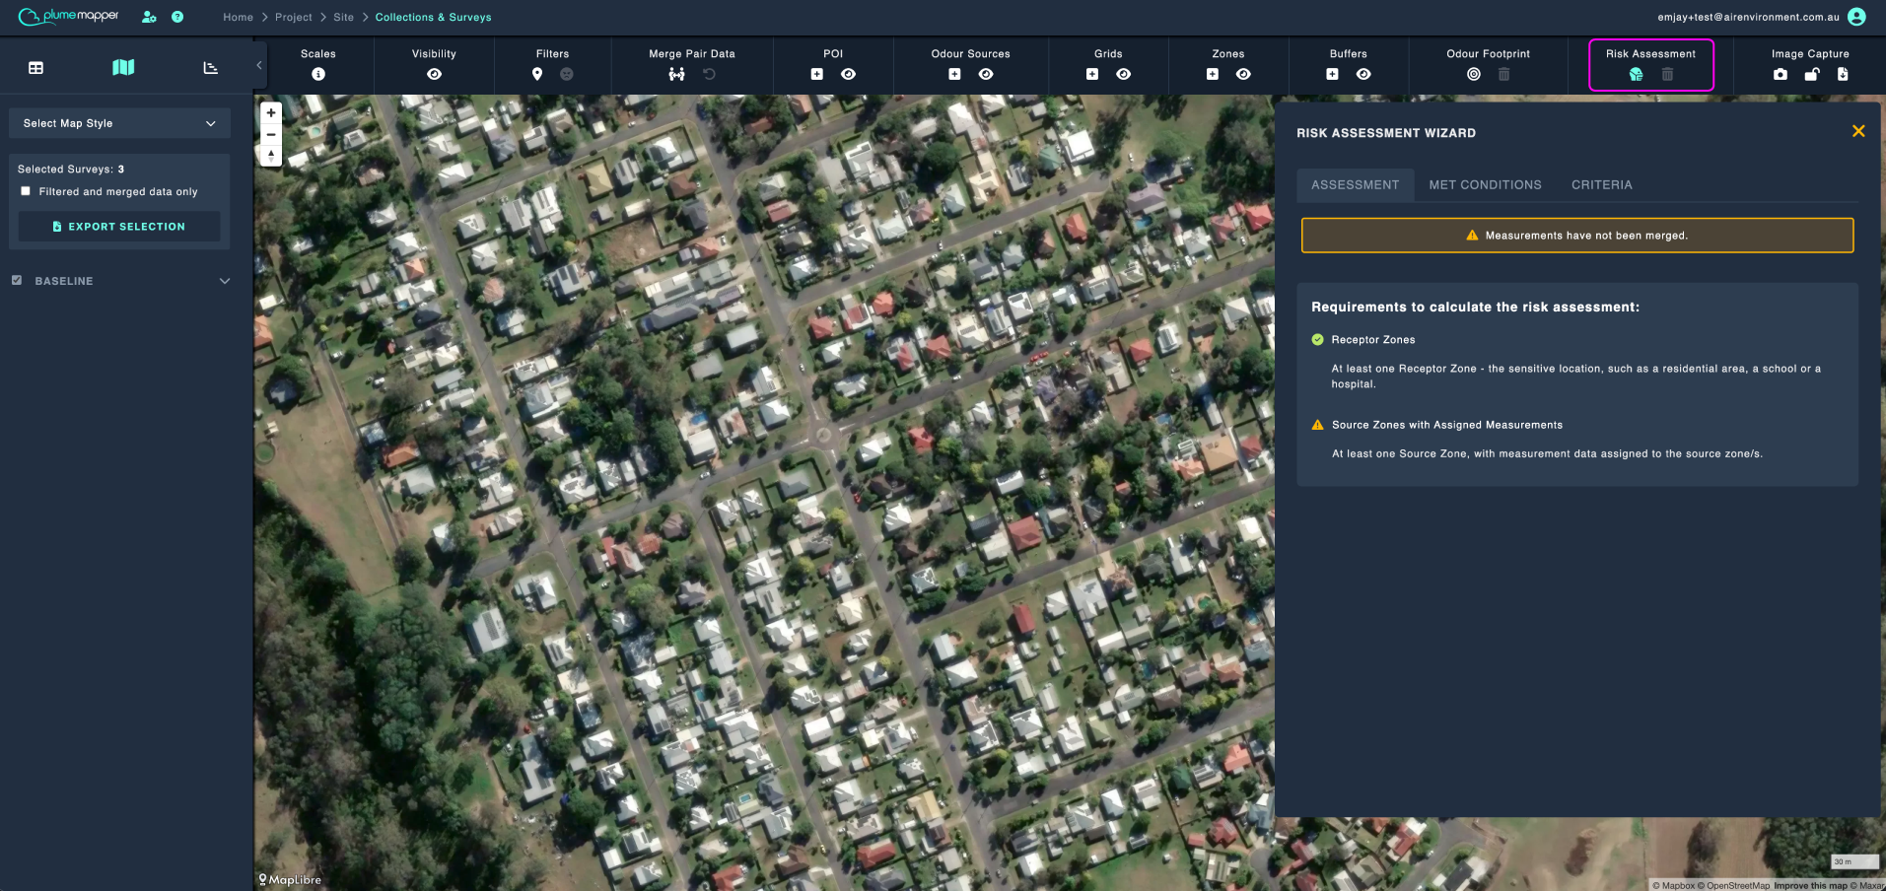Toggle Grids visibility eye
The image size is (1886, 891).
1124,74
